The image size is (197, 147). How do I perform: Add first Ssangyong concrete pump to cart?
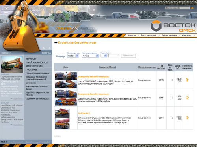[x=188, y=80]
